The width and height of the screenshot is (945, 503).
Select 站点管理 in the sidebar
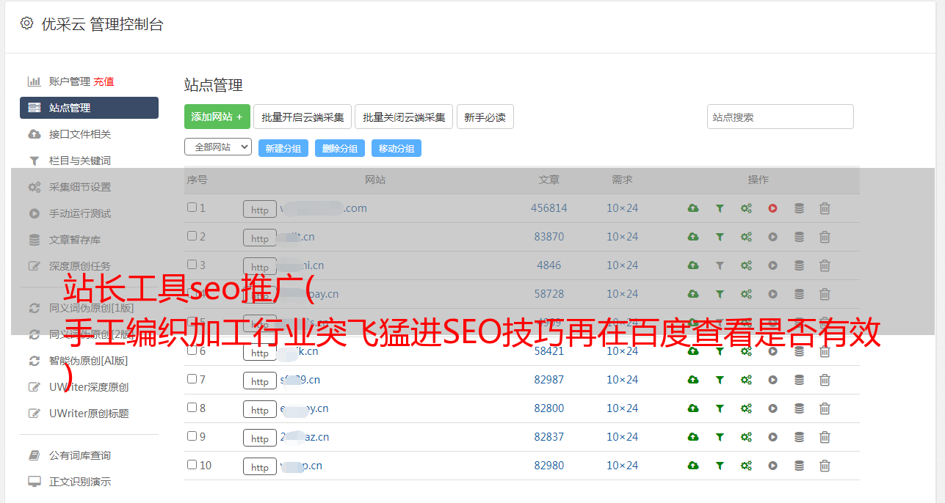(89, 108)
